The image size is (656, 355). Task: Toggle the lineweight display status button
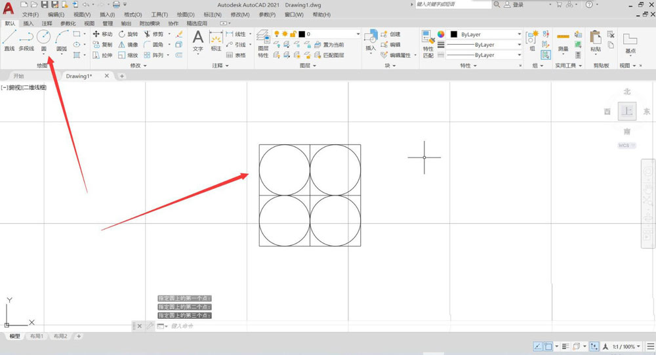click(x=565, y=346)
